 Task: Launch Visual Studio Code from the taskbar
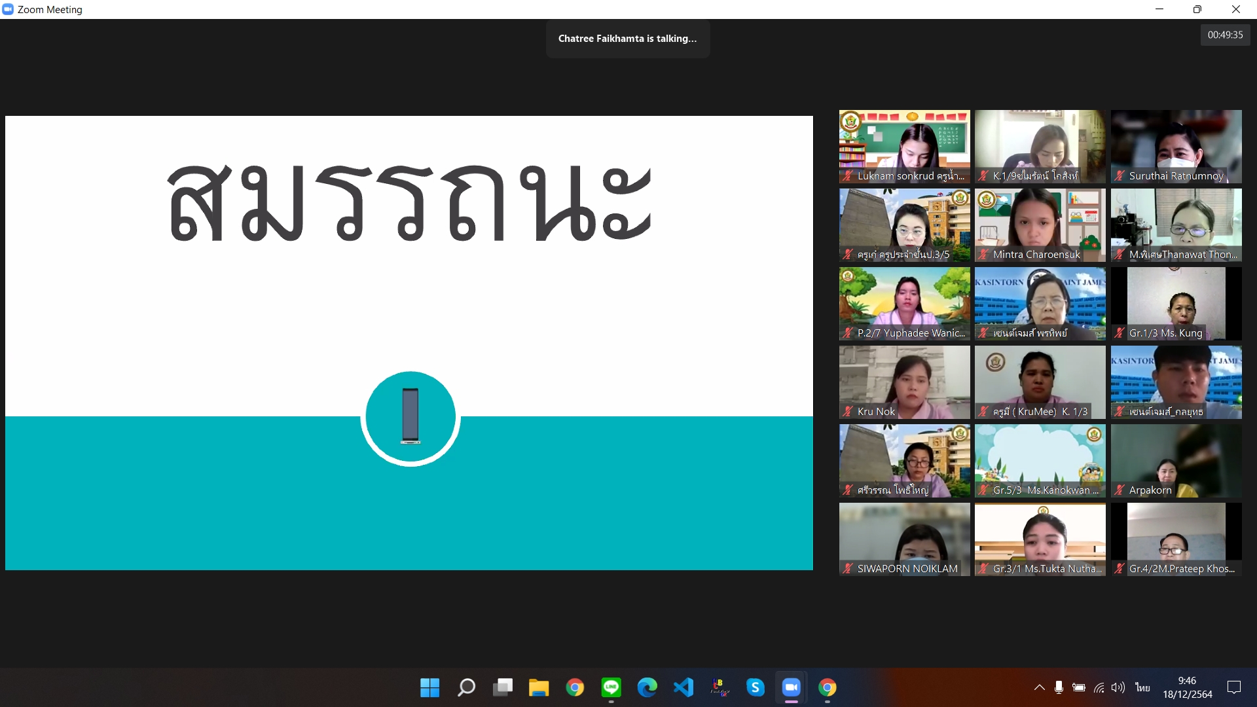click(683, 687)
